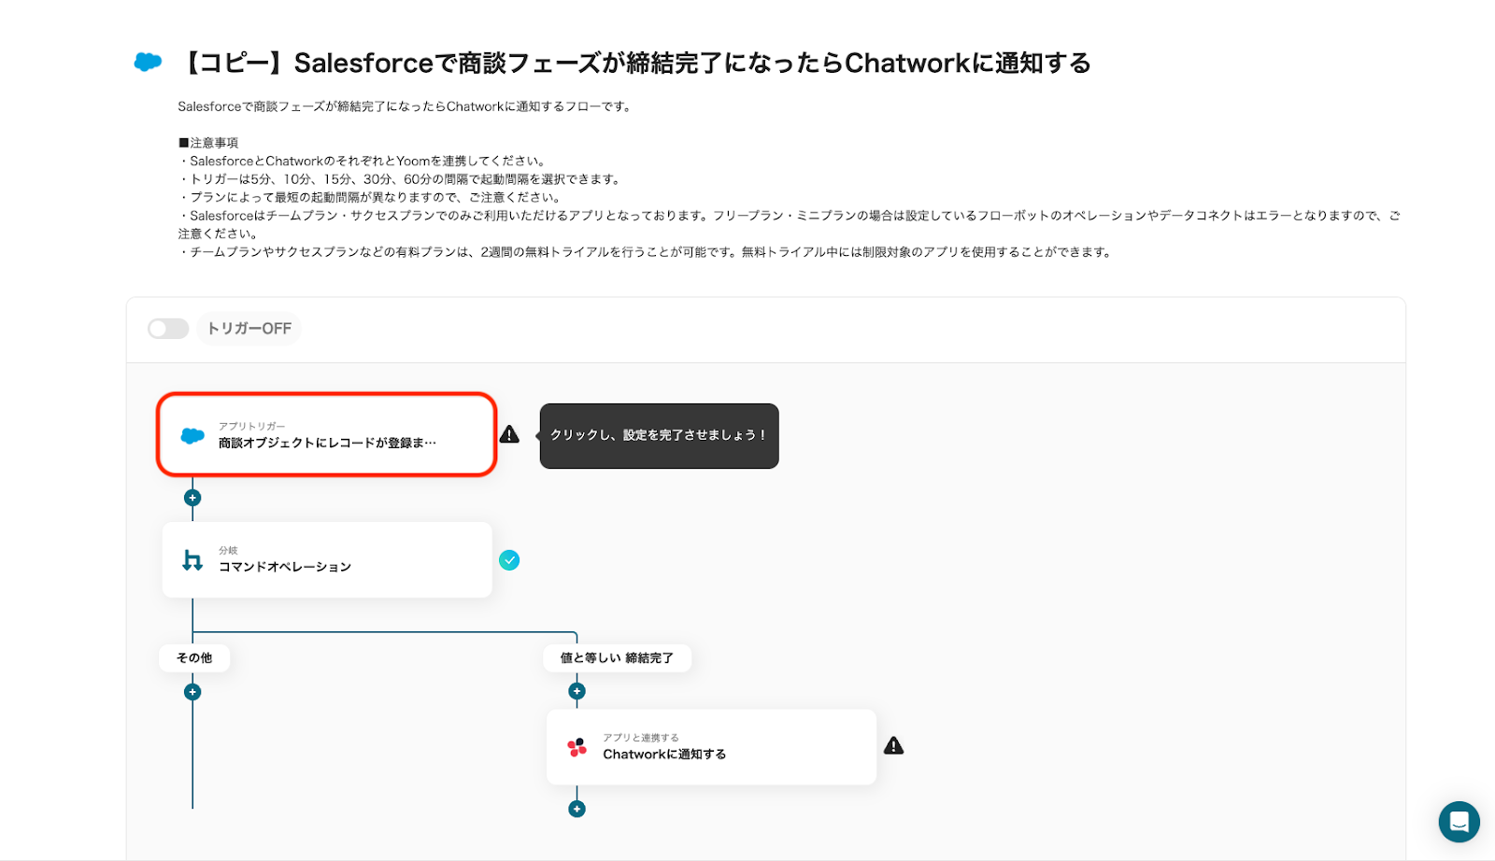Open the 商談オブジェクトにレコードが登録ま… trigger step

326,435
